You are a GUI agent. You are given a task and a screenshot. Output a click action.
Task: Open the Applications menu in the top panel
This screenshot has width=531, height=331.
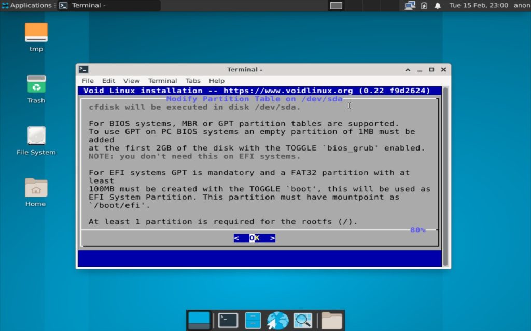tap(26, 5)
